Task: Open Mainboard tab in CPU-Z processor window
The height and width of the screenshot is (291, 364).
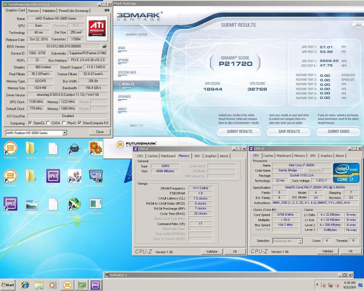Action: coord(284,156)
